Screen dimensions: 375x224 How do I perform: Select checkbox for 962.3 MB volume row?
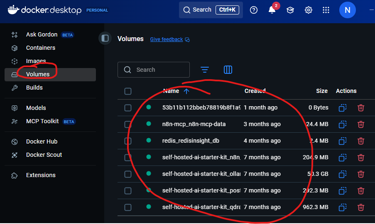pos(128,207)
